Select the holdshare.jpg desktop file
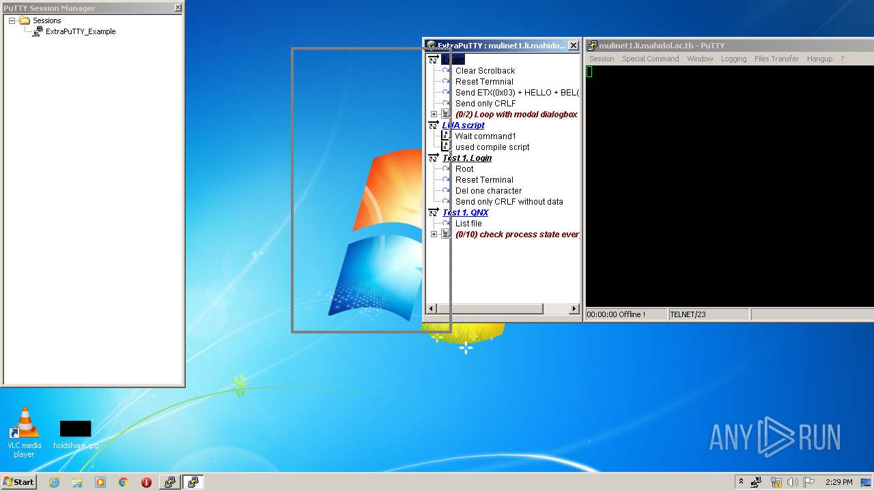The height and width of the screenshot is (491, 874). [x=75, y=434]
